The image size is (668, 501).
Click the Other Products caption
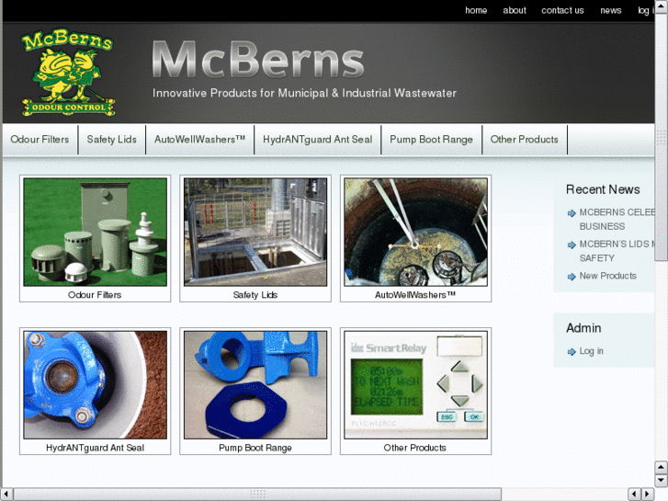(415, 448)
